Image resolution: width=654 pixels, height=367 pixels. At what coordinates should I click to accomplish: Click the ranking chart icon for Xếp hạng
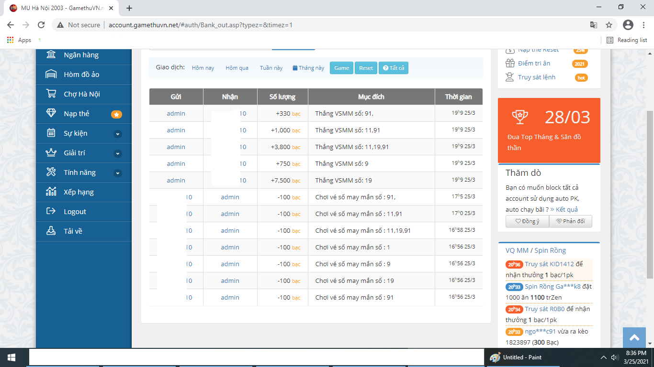[51, 192]
